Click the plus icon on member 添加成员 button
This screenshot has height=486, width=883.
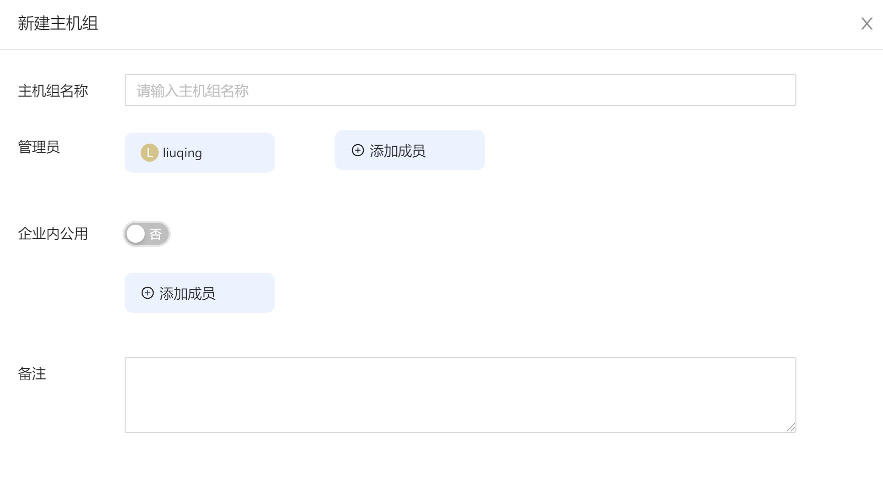click(147, 293)
